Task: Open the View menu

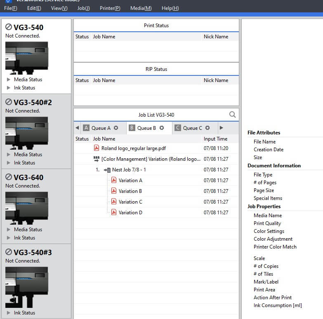Action: (59, 8)
